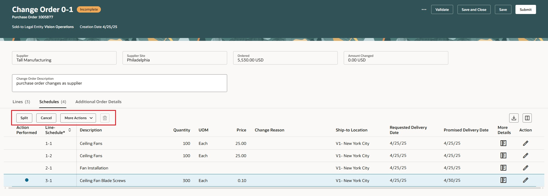Open the column chooser icon

click(x=527, y=118)
